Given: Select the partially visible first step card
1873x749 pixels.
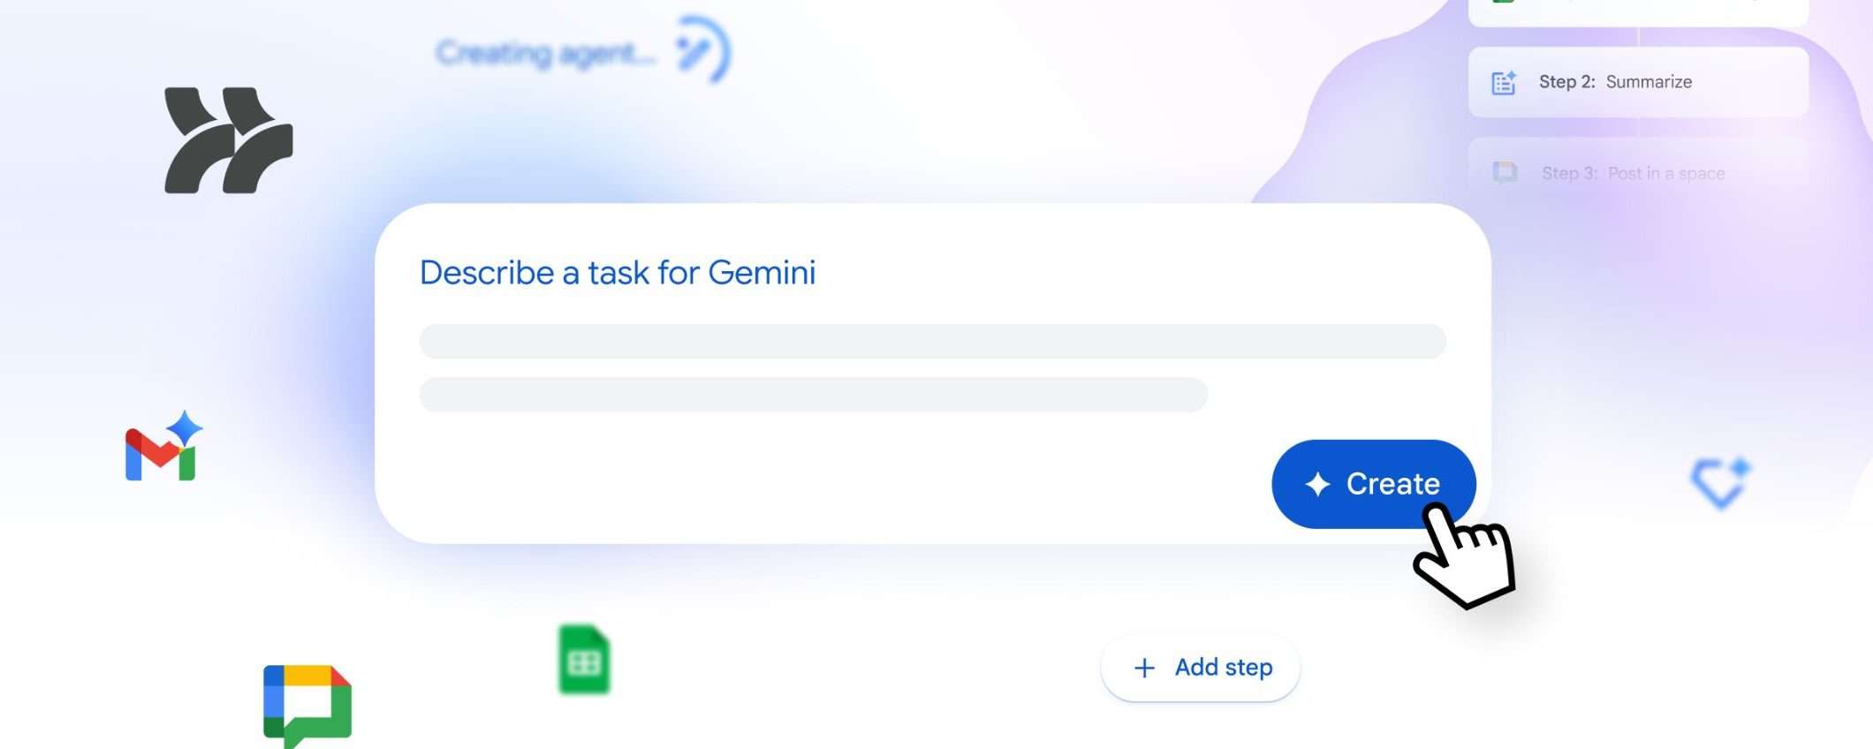Looking at the screenshot, I should point(1638,12).
